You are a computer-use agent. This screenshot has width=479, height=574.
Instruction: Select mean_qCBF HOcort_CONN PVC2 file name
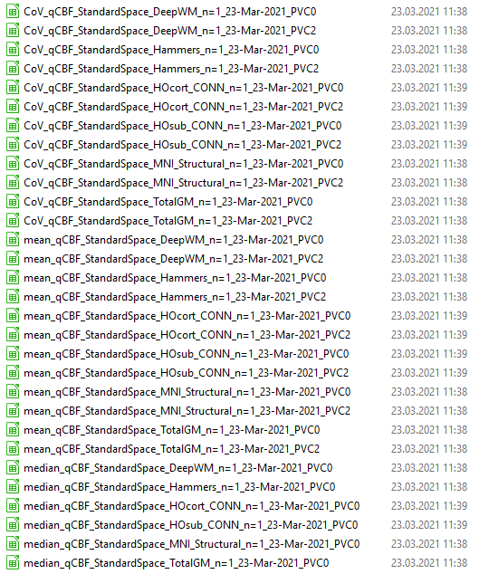(187, 335)
